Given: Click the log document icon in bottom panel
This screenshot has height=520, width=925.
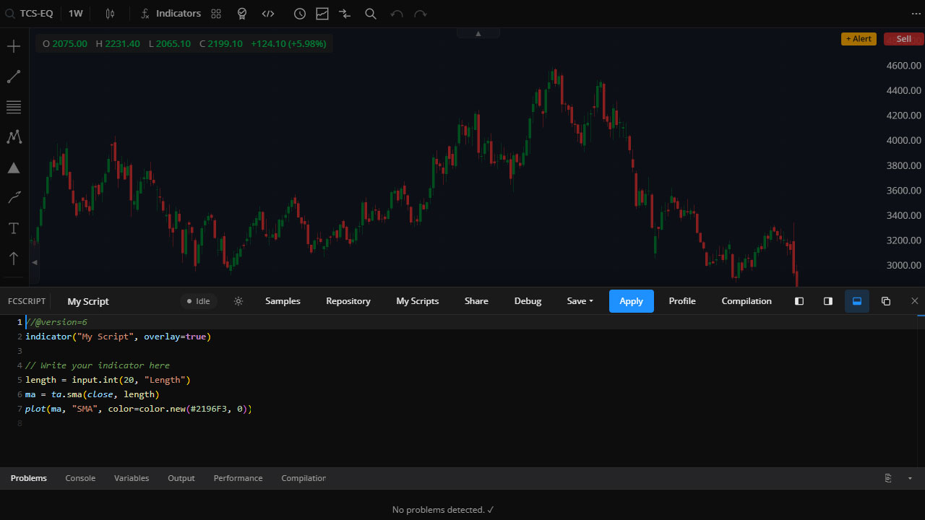Looking at the screenshot, I should (888, 478).
